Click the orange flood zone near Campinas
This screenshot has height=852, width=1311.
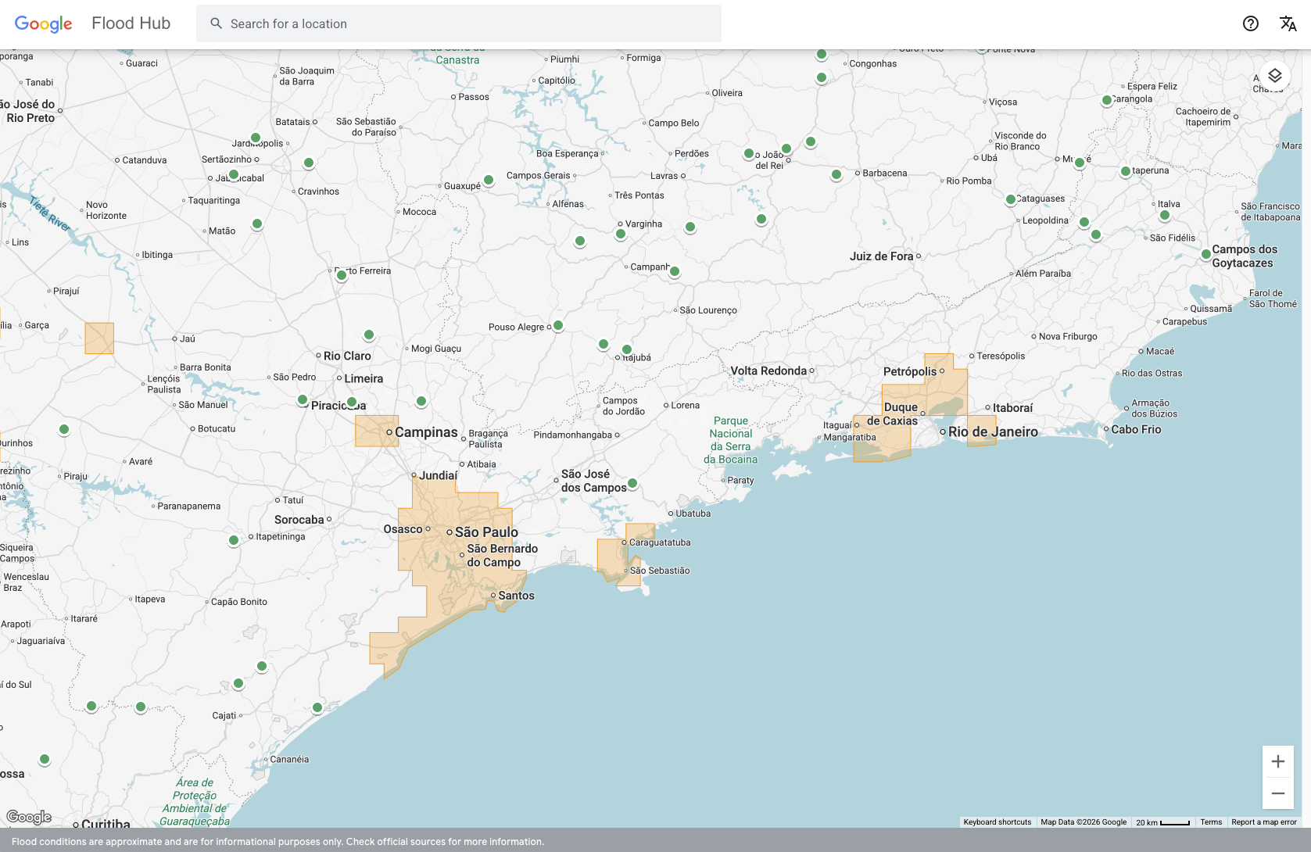click(x=372, y=431)
